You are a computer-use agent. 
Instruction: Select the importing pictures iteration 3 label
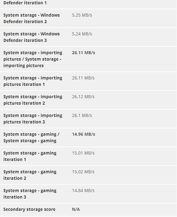tap(33, 119)
